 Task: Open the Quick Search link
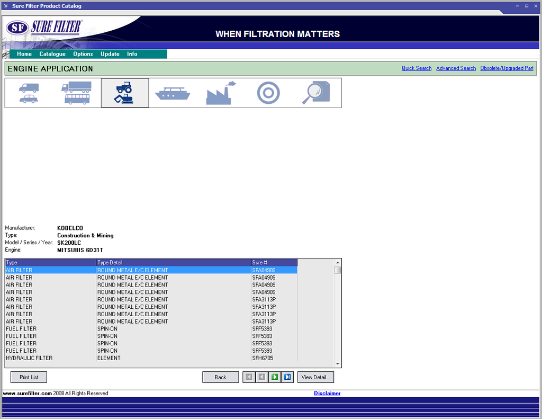(x=417, y=68)
